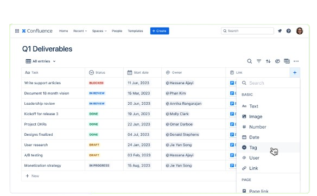Go to Home in navigation
The width and height of the screenshot is (317, 196).
[x=64, y=31]
